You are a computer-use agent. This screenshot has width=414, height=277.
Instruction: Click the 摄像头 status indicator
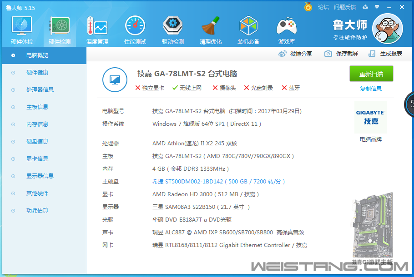[224, 88]
